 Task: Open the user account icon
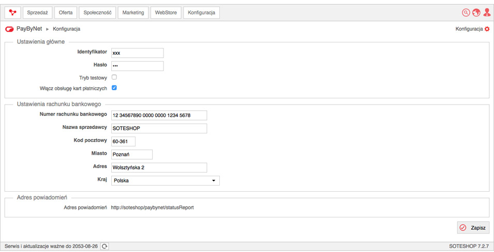click(x=487, y=12)
